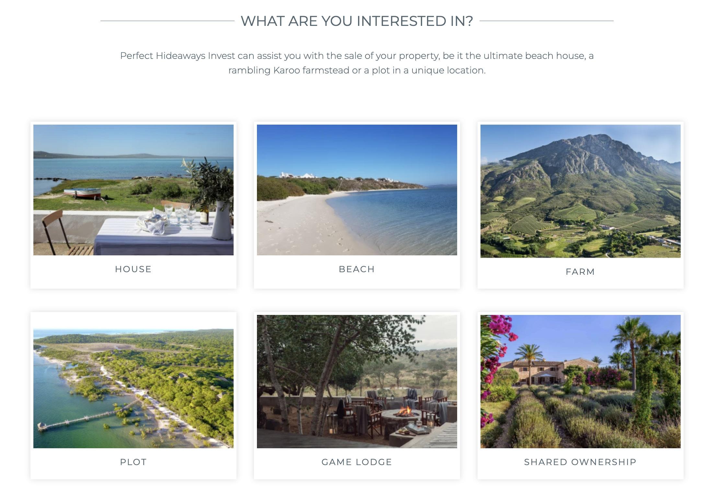717x490 pixels.
Task: Open the House category photo
Action: 133,190
